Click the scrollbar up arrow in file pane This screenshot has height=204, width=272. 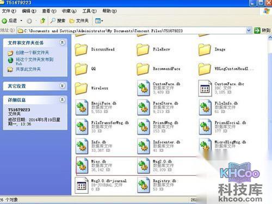click(270, 38)
